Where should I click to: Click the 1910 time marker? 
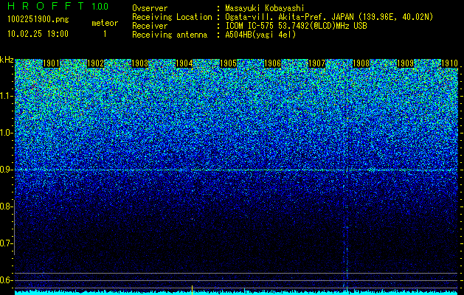tap(449, 63)
